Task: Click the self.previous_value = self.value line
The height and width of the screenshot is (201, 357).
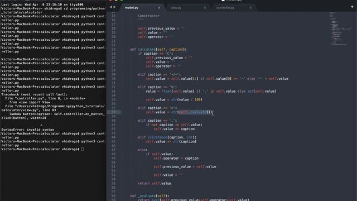Action: pyautogui.click(x=185, y=166)
